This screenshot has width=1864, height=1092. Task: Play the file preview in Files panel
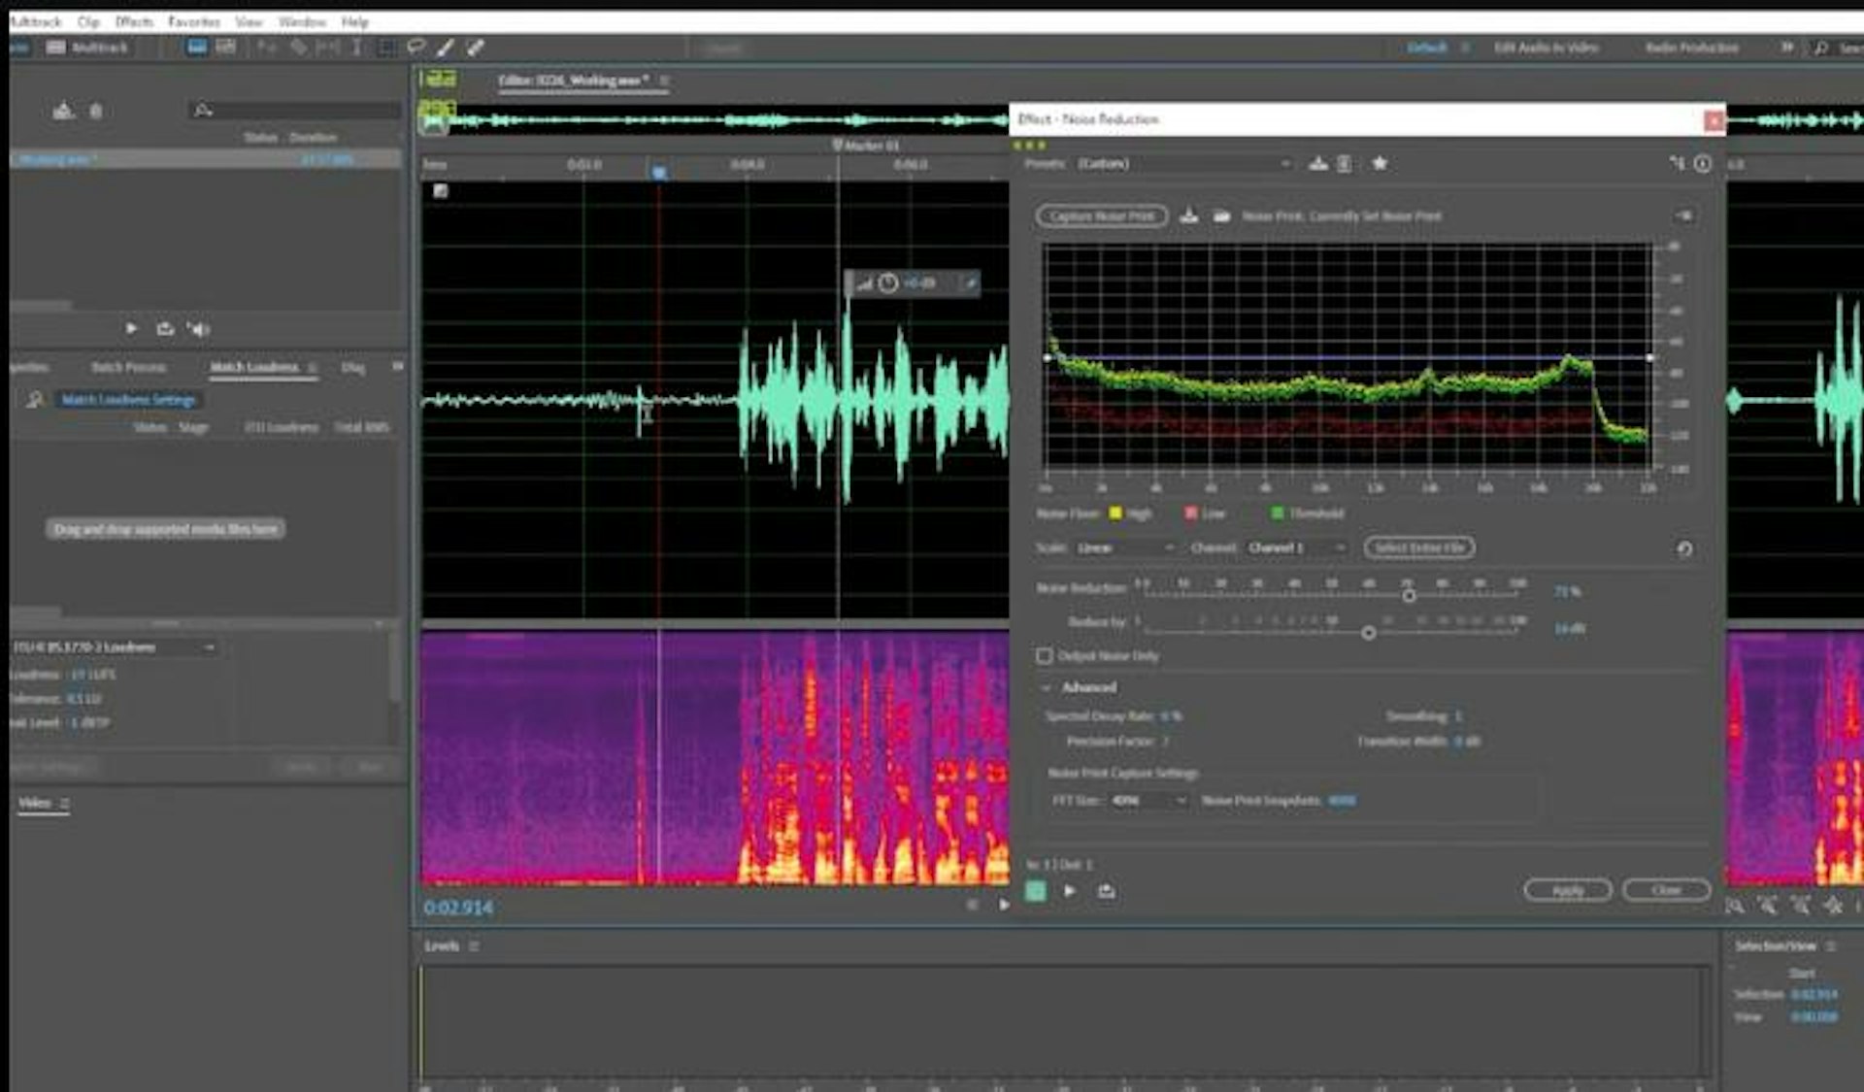tap(131, 329)
